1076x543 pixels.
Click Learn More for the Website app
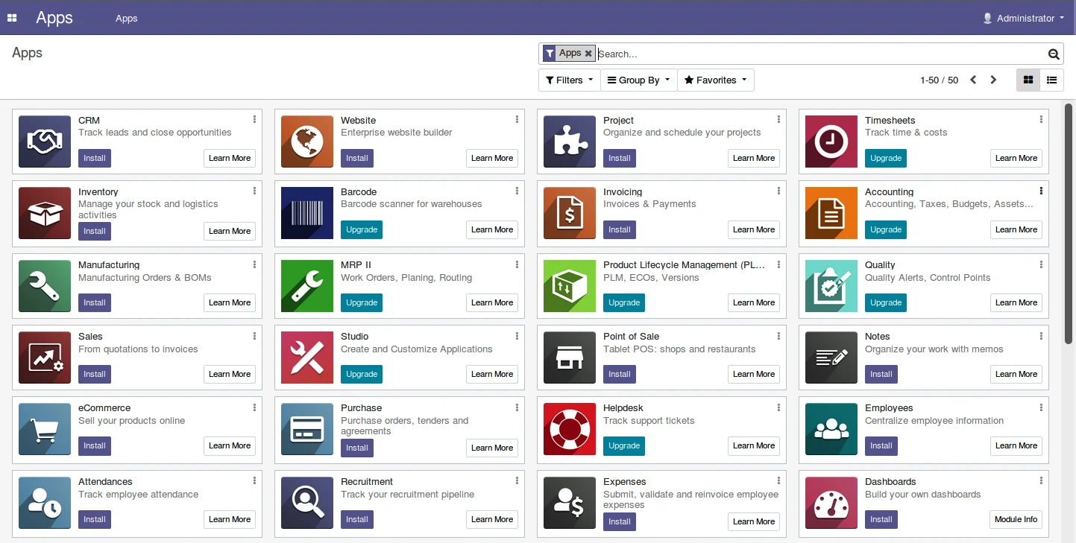coord(491,158)
